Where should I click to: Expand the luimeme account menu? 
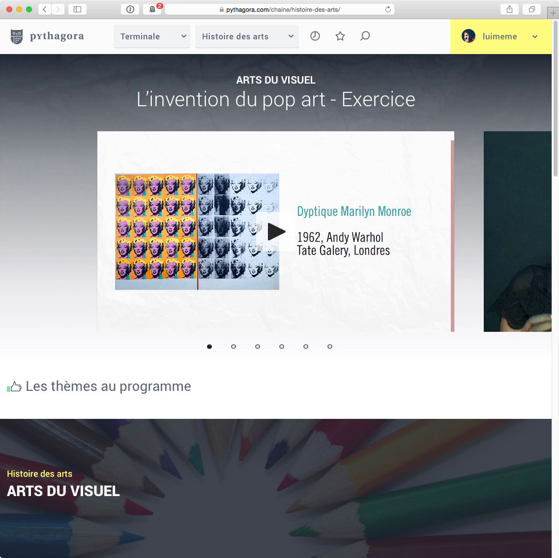pos(535,36)
